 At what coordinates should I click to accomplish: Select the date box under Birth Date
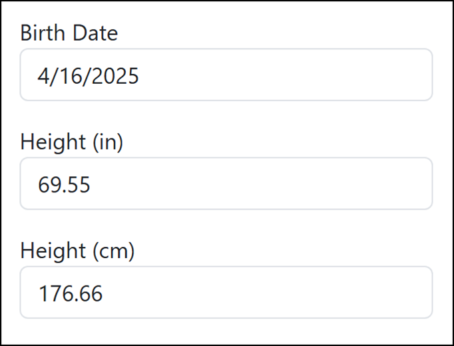click(x=226, y=75)
